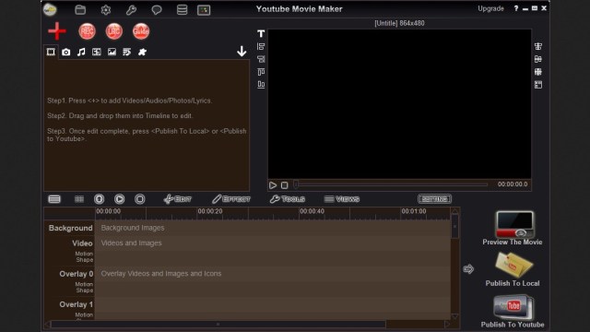Viewport: 590px width, 332px height.
Task: Click the monitor screen icon in top toolbar
Action: click(x=204, y=10)
